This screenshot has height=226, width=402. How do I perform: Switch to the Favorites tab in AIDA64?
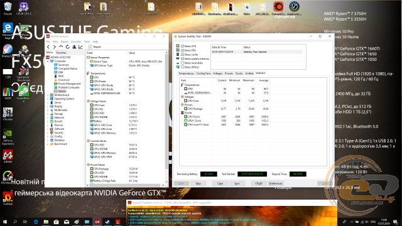(61, 53)
